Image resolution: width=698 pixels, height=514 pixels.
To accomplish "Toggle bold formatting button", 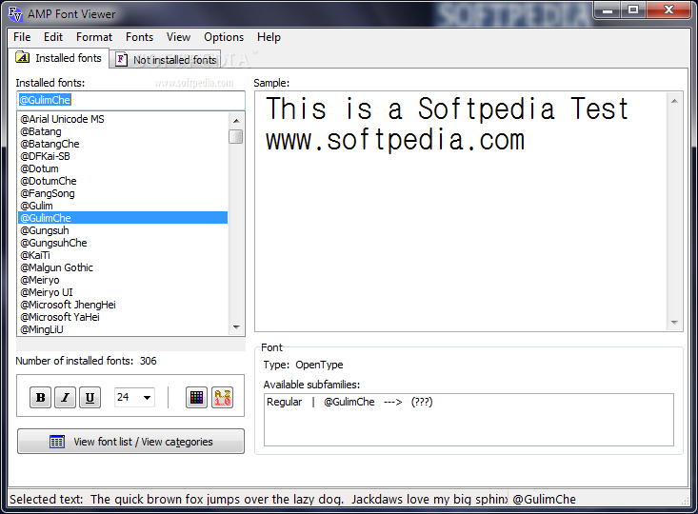I will pyautogui.click(x=41, y=397).
